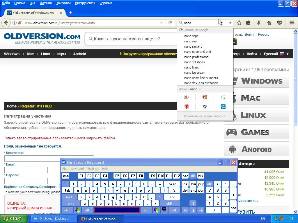Click the left arrow key on On-Screen Keyboard

point(185,210)
